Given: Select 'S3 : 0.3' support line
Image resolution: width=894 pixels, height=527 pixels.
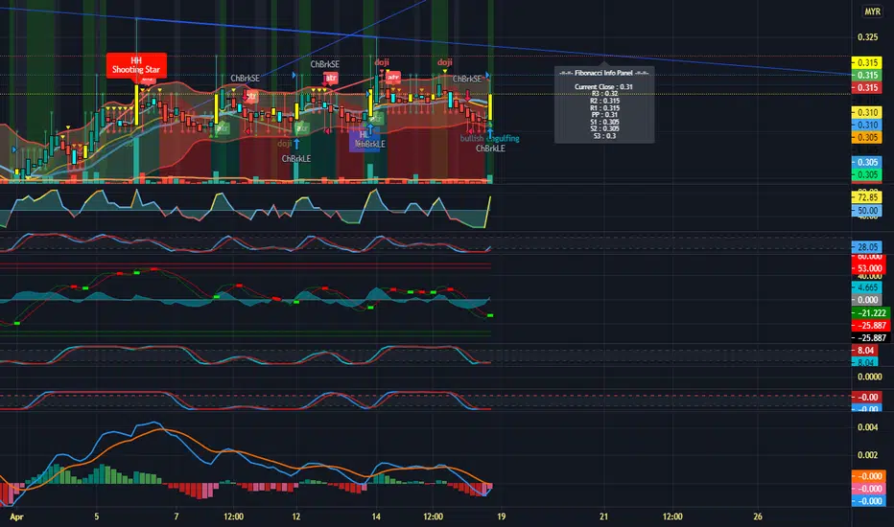Looking at the screenshot, I should click(603, 136).
